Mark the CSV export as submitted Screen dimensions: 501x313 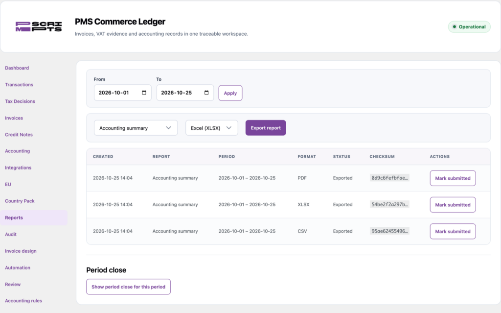tap(453, 231)
